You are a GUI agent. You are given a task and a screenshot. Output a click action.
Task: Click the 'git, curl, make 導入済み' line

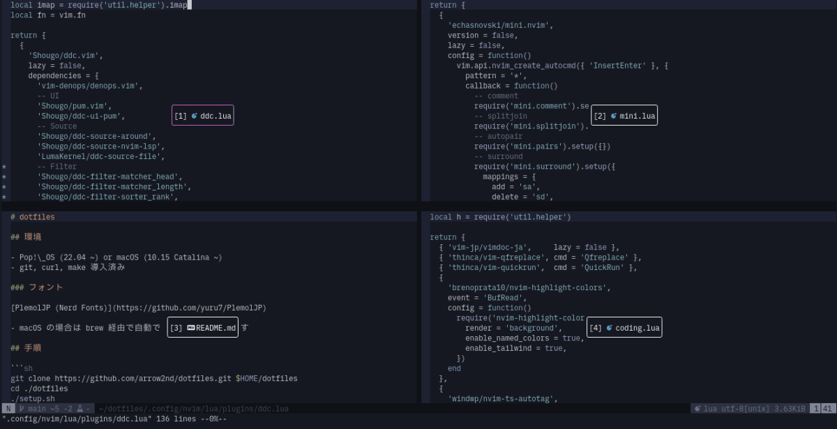(68, 267)
